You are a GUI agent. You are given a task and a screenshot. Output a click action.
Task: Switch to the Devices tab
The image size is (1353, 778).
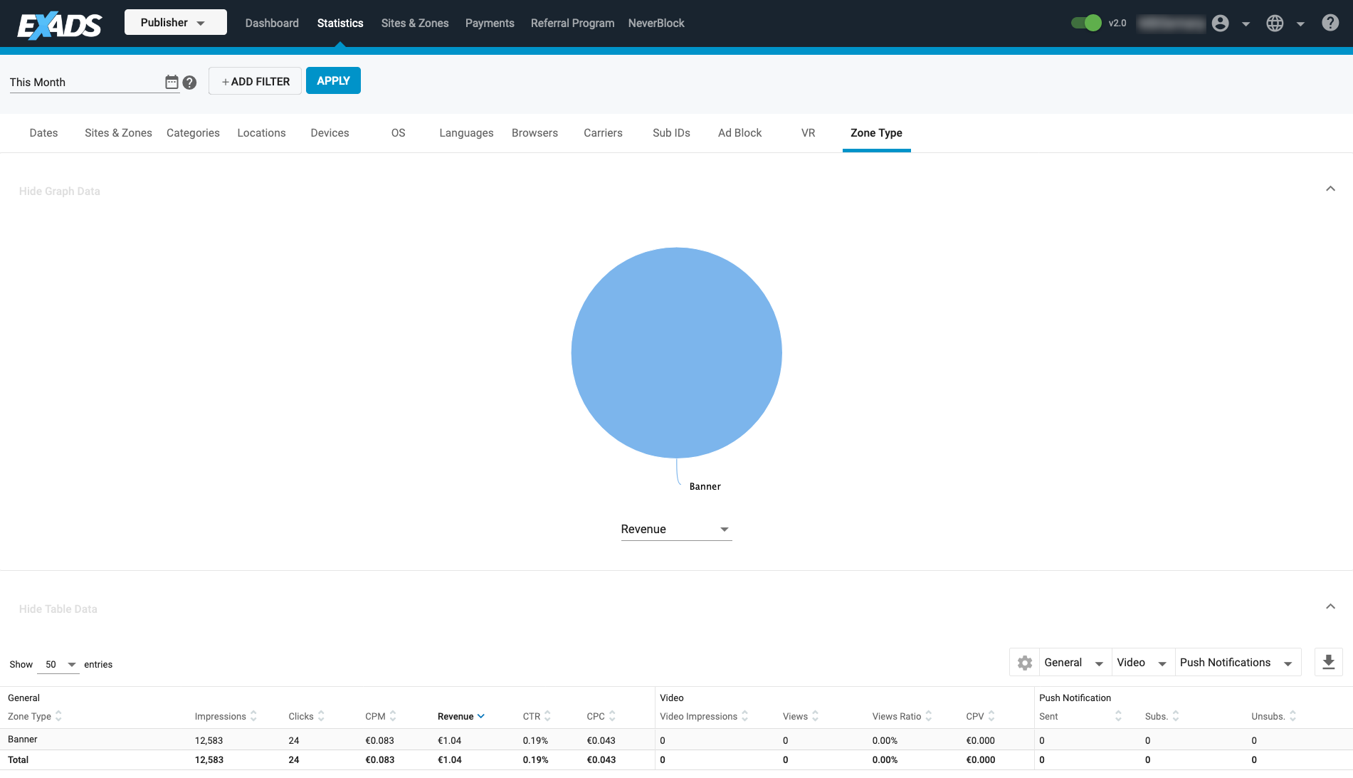point(330,133)
